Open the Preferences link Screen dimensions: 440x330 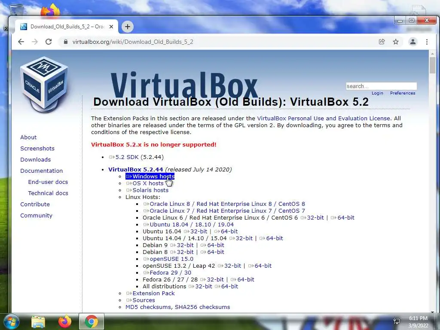coord(402,93)
